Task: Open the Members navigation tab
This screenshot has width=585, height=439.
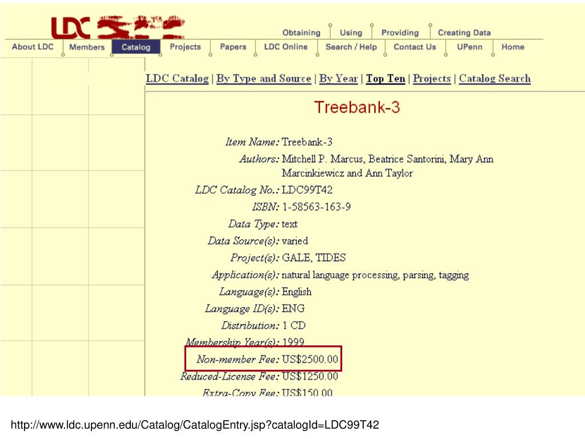Action: [87, 47]
